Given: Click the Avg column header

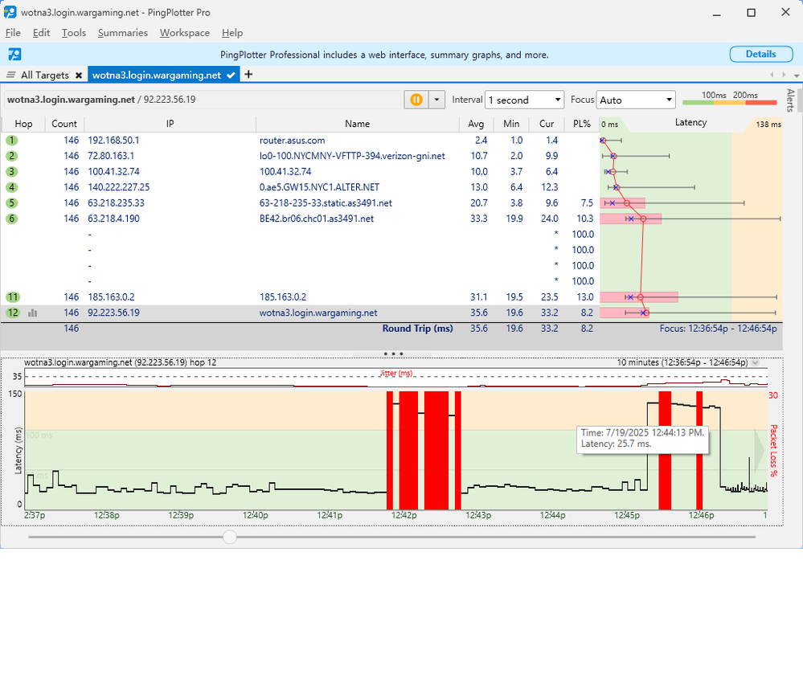Looking at the screenshot, I should pyautogui.click(x=476, y=124).
